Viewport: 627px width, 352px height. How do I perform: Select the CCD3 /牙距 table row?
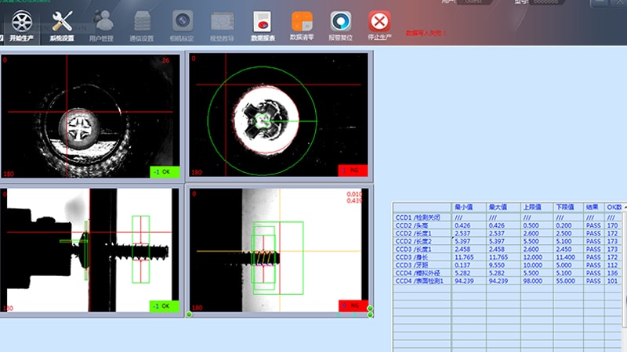508,265
